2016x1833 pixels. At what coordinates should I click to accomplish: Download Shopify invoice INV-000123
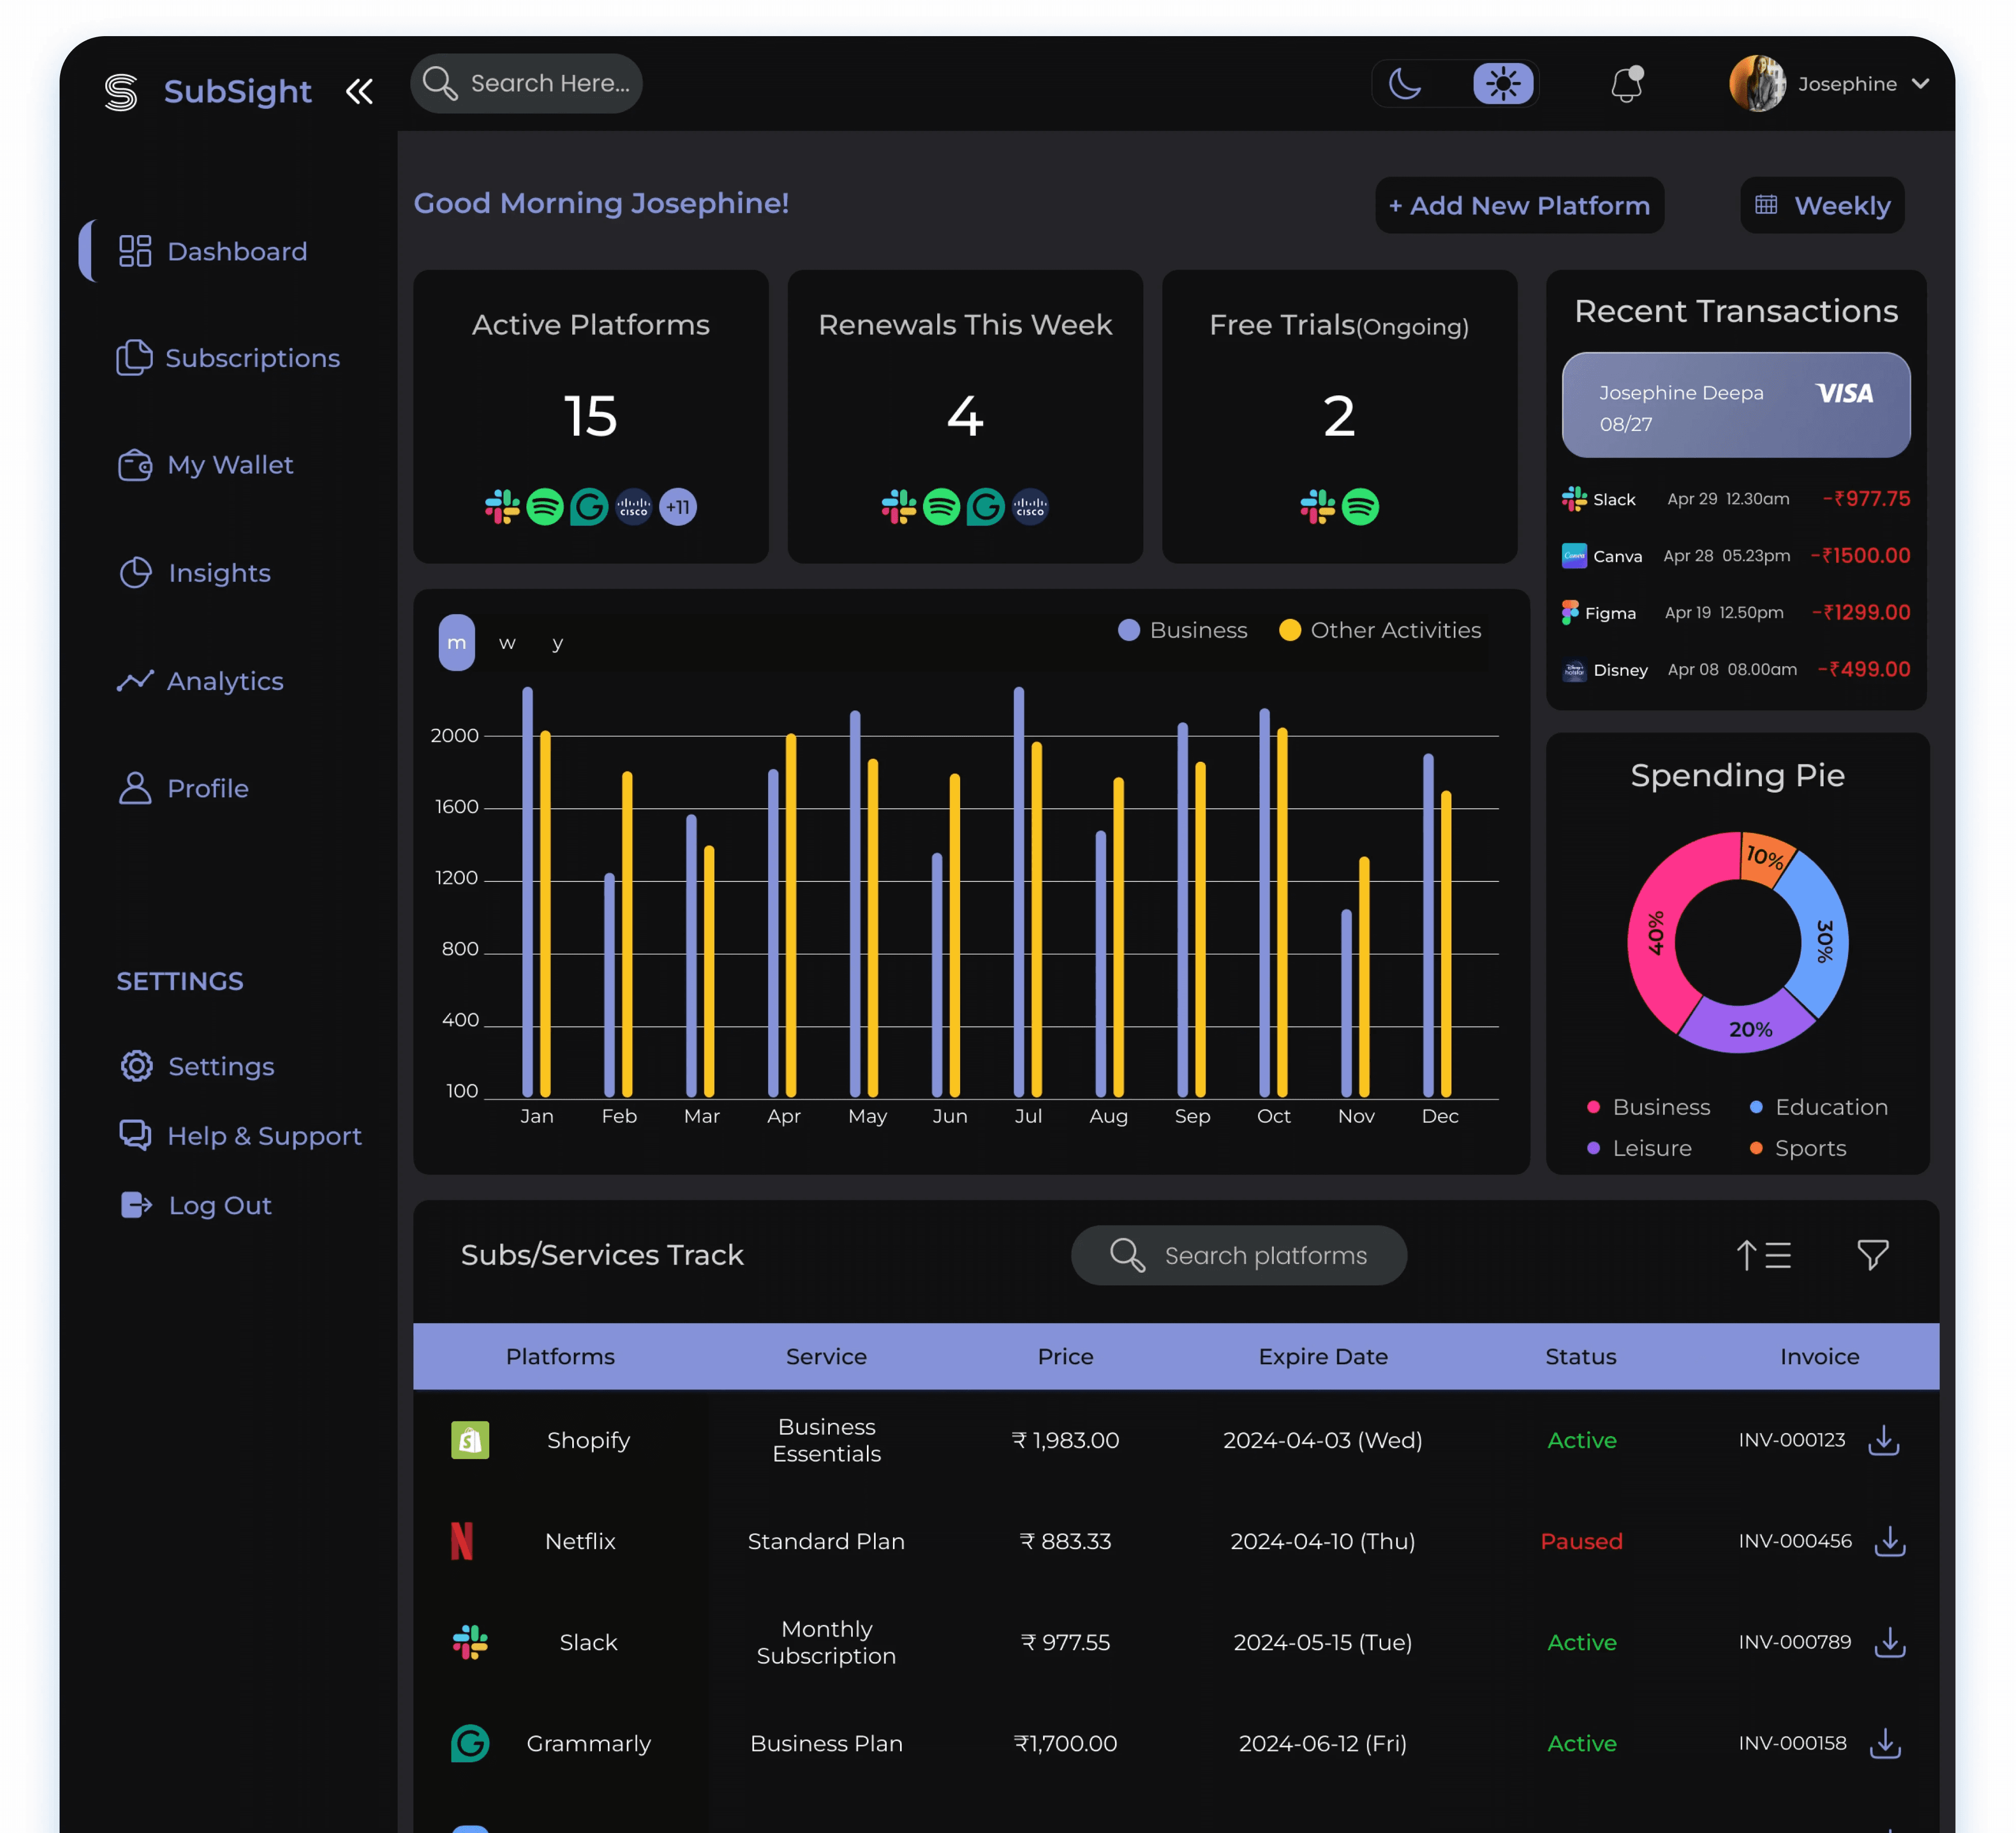[1883, 1440]
